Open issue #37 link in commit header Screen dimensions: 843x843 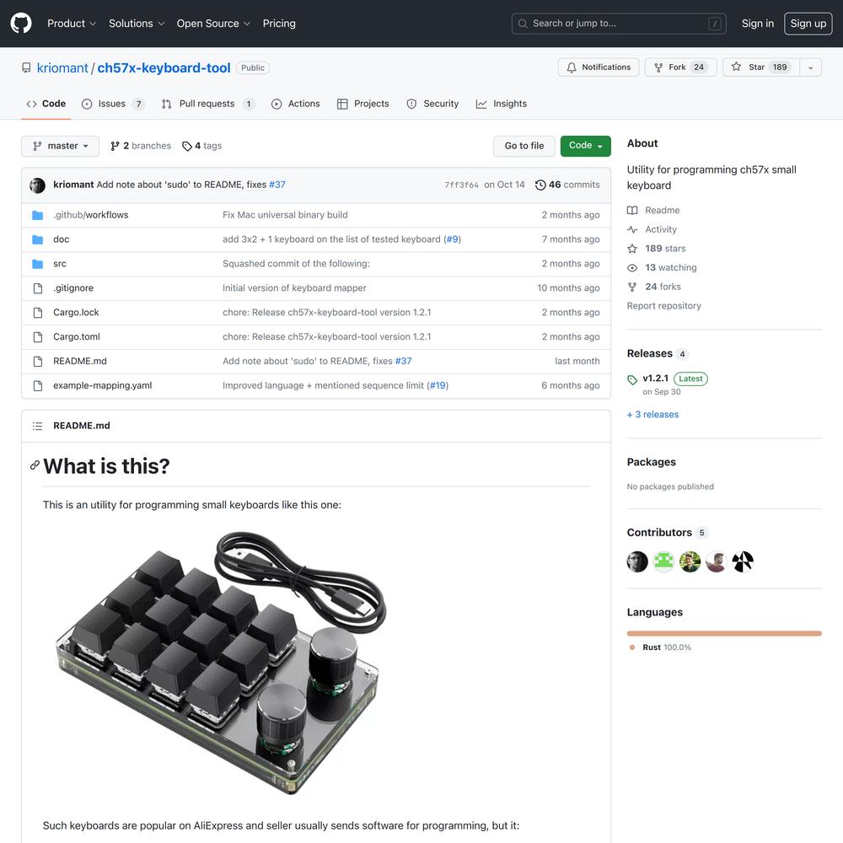tap(277, 185)
